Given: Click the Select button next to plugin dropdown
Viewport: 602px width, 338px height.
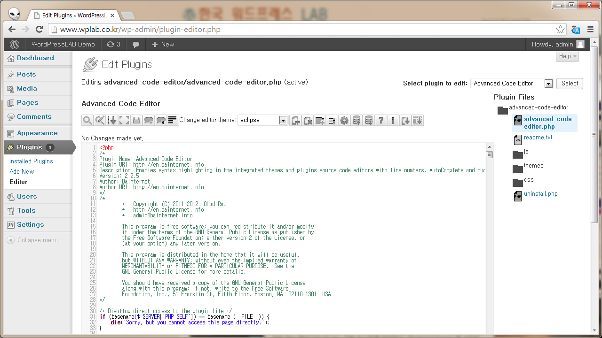Looking at the screenshot, I should coord(569,84).
